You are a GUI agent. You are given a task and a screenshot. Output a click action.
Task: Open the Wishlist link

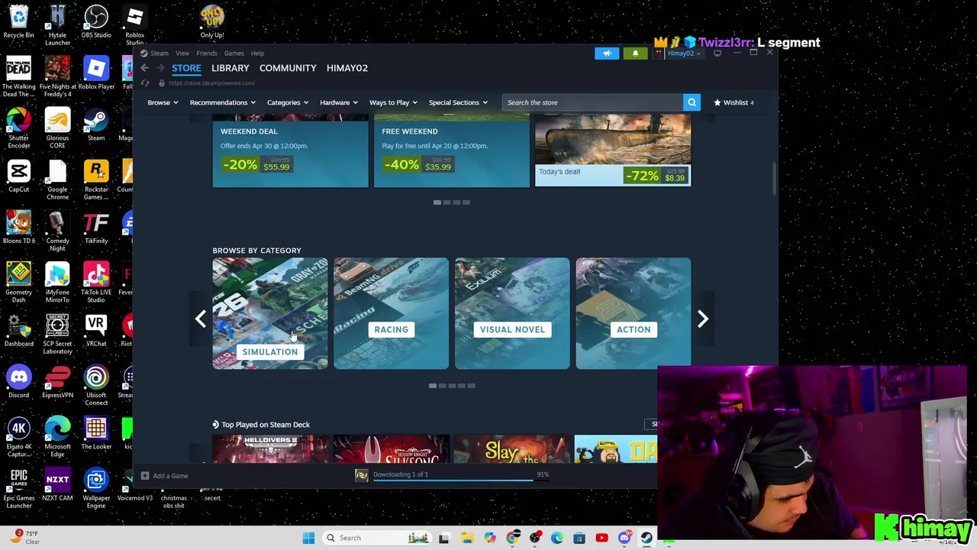click(734, 102)
